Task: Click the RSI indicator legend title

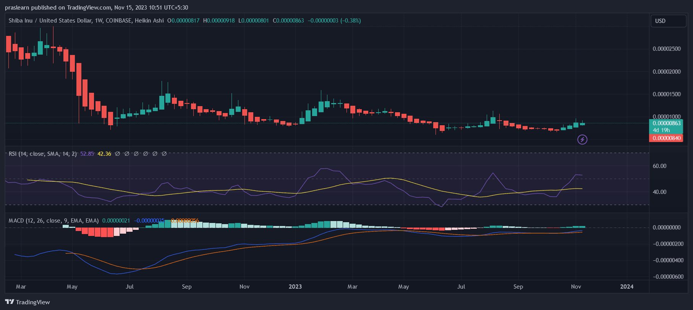Action: [x=42, y=154]
